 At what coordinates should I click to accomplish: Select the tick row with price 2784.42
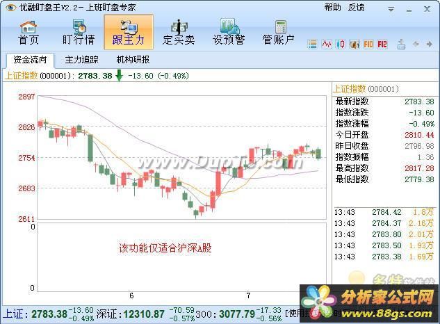(384, 212)
